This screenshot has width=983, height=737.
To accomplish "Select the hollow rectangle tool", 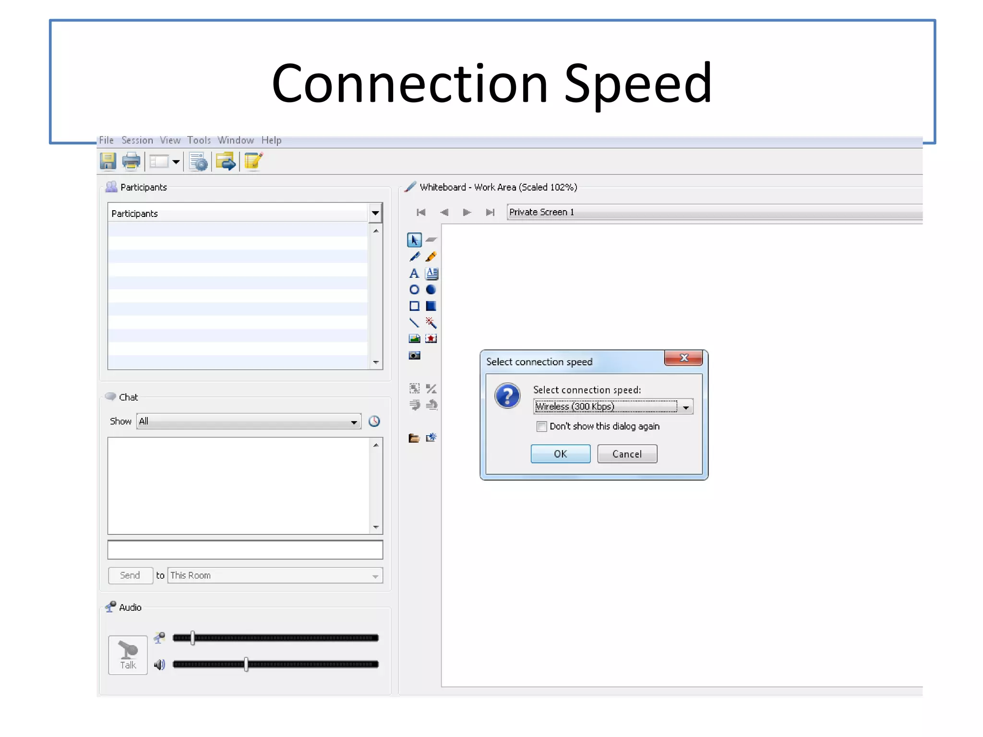I will click(x=414, y=306).
